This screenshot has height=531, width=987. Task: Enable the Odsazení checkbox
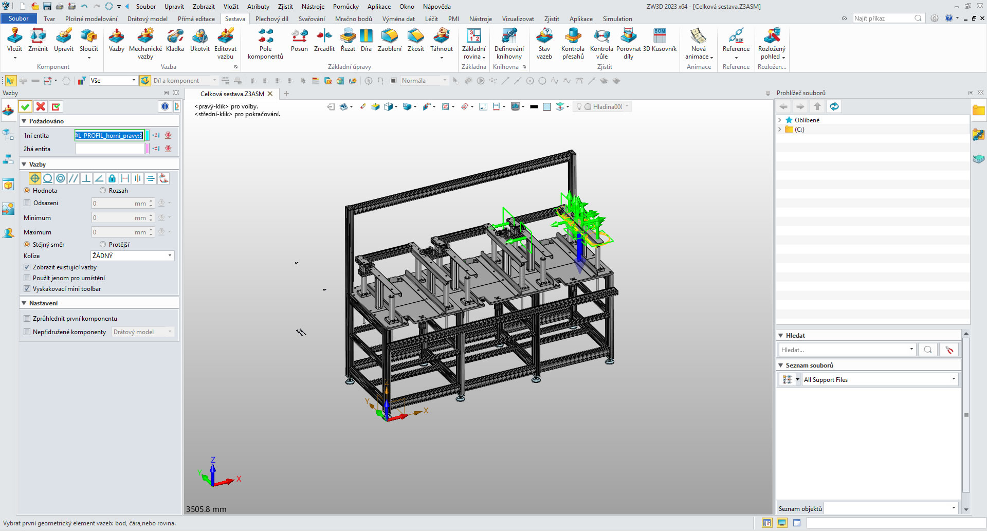point(27,203)
